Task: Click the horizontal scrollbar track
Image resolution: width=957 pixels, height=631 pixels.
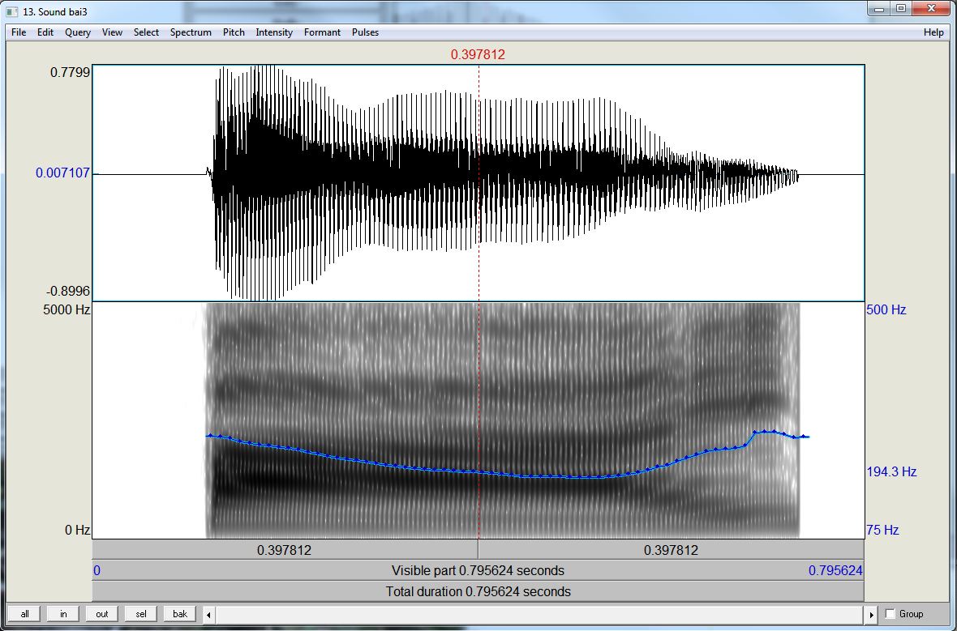Action: click(539, 615)
